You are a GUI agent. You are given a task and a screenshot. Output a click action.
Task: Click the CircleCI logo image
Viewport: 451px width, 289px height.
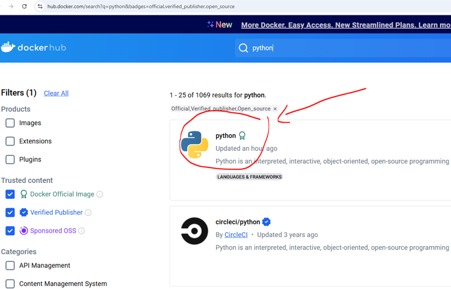click(x=195, y=231)
